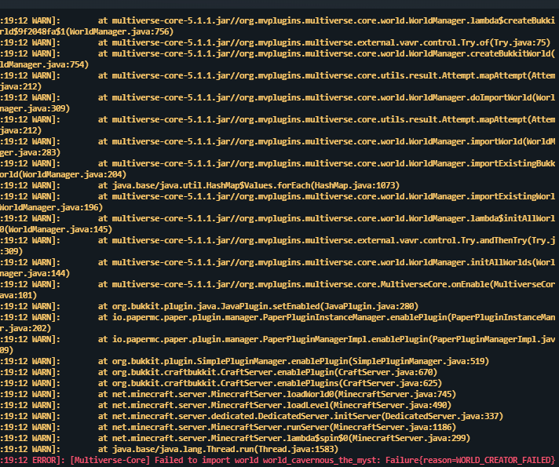559x467 pixels.
Task: Select the 'lambda$createBukki' stack trace line
Action: tap(278, 20)
